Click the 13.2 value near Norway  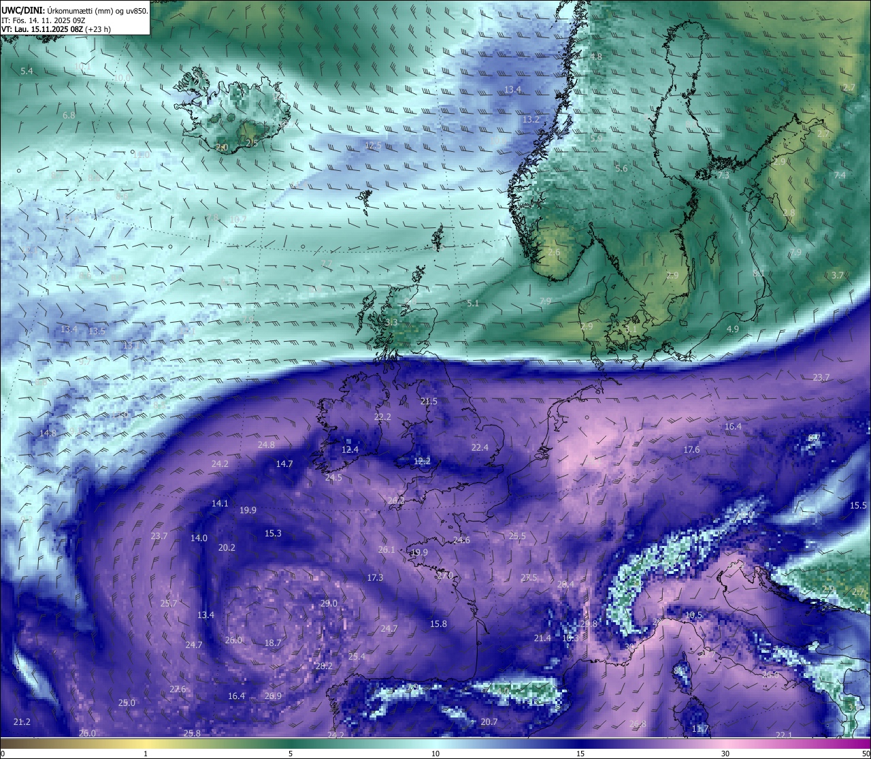(x=531, y=120)
